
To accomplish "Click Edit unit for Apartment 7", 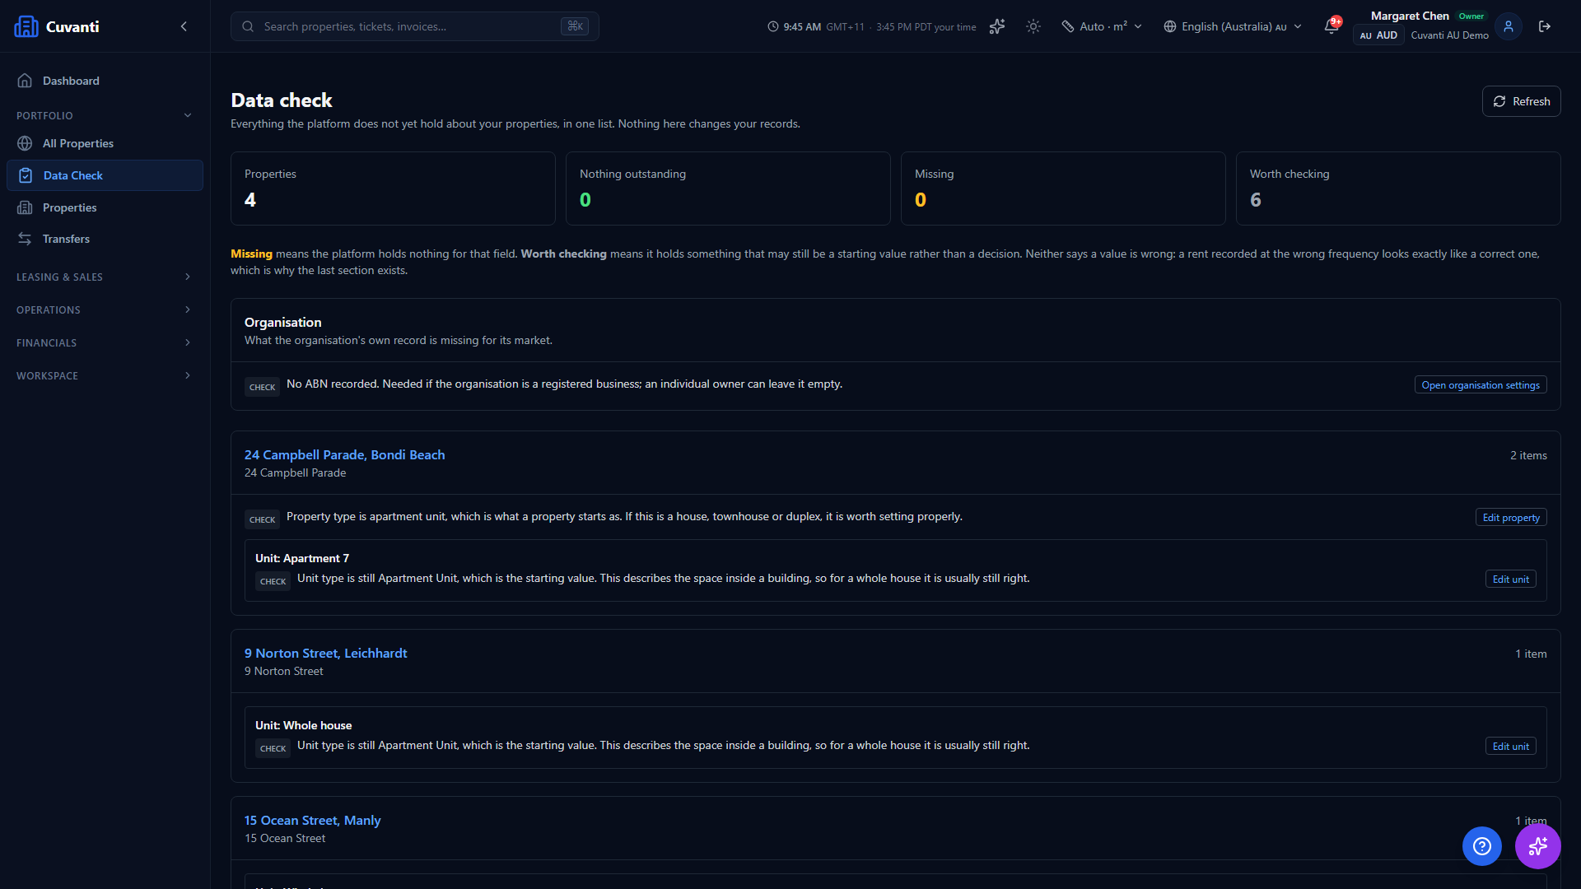I will [x=1511, y=579].
